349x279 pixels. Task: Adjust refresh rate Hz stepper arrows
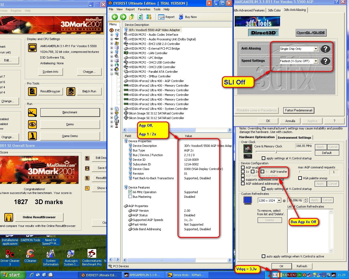(305, 200)
